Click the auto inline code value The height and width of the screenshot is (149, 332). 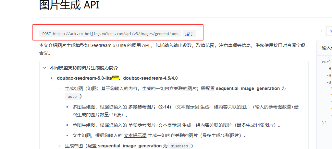click(72, 97)
